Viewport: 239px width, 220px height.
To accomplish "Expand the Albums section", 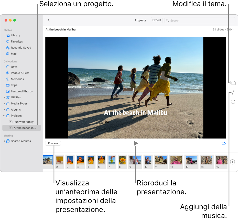I will [4, 110].
